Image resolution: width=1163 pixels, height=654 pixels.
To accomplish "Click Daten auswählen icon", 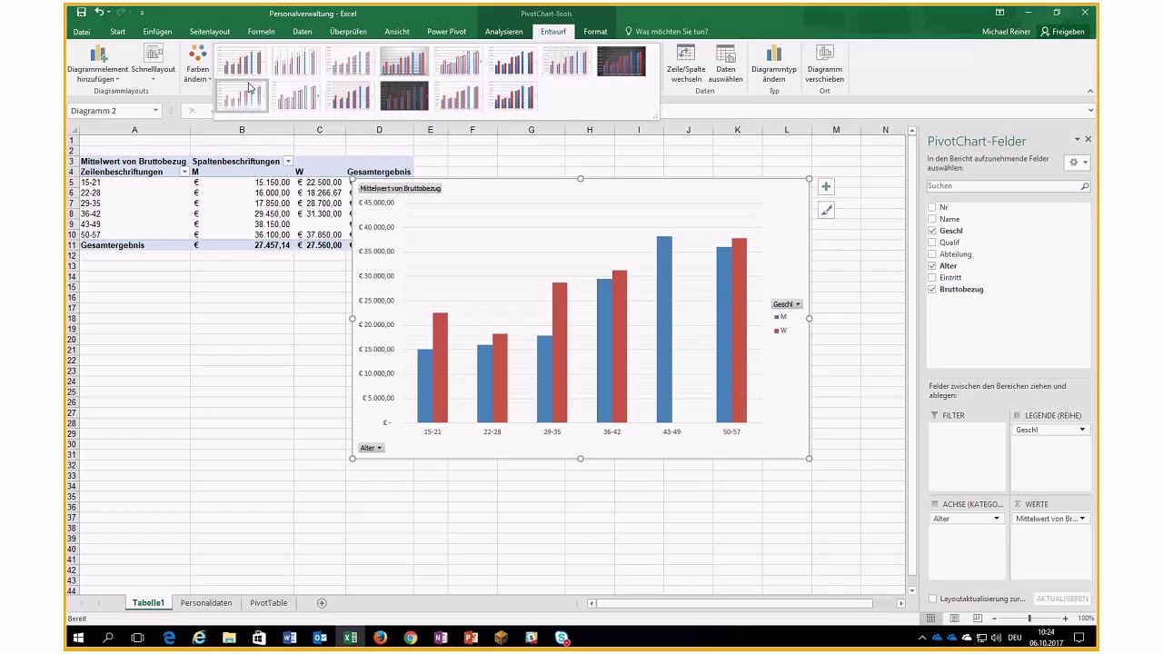I will [726, 54].
